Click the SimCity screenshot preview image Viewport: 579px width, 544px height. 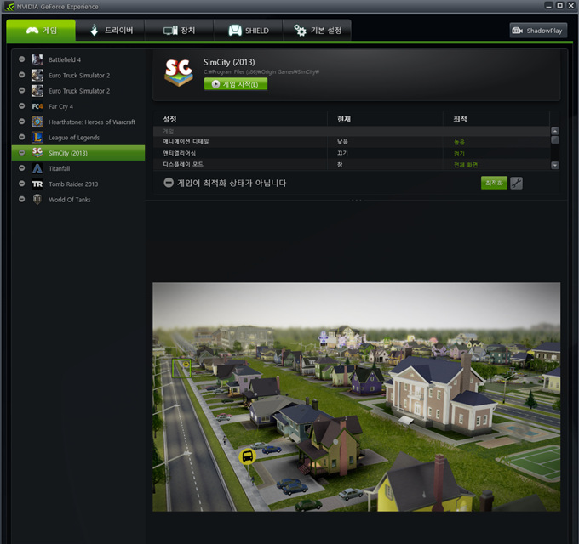356,396
